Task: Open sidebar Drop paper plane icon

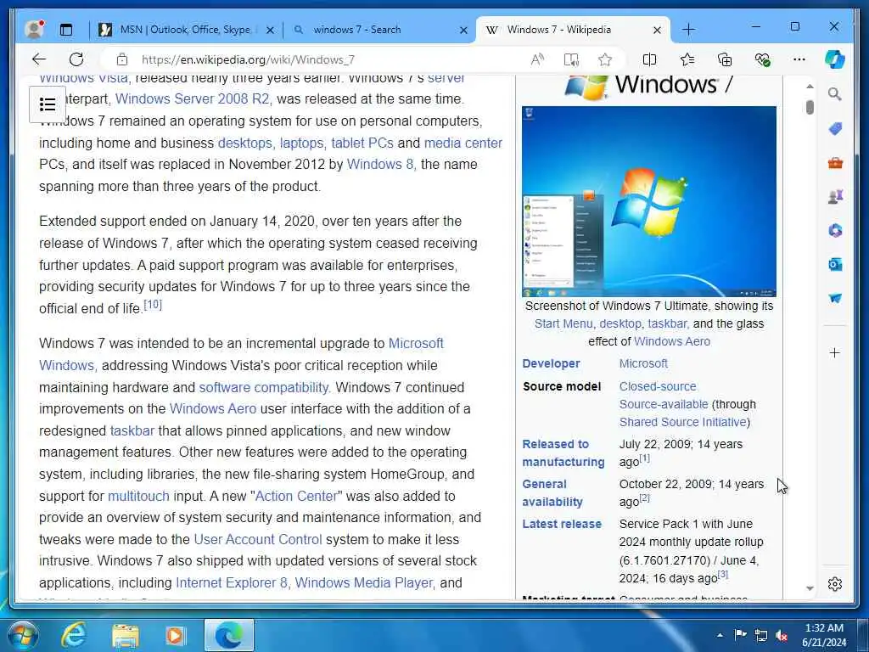Action: 835,298
